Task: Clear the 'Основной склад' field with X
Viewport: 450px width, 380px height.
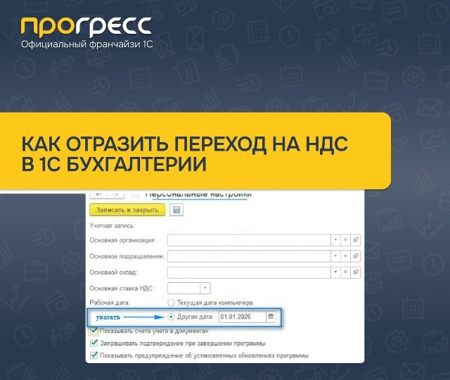Action: pyautogui.click(x=345, y=272)
